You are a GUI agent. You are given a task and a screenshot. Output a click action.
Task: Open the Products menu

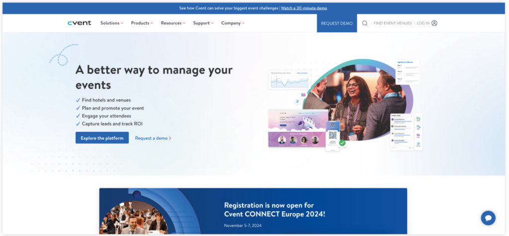[142, 23]
